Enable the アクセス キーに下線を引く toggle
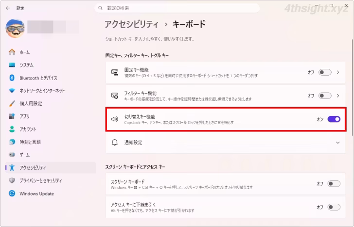 (x=334, y=207)
